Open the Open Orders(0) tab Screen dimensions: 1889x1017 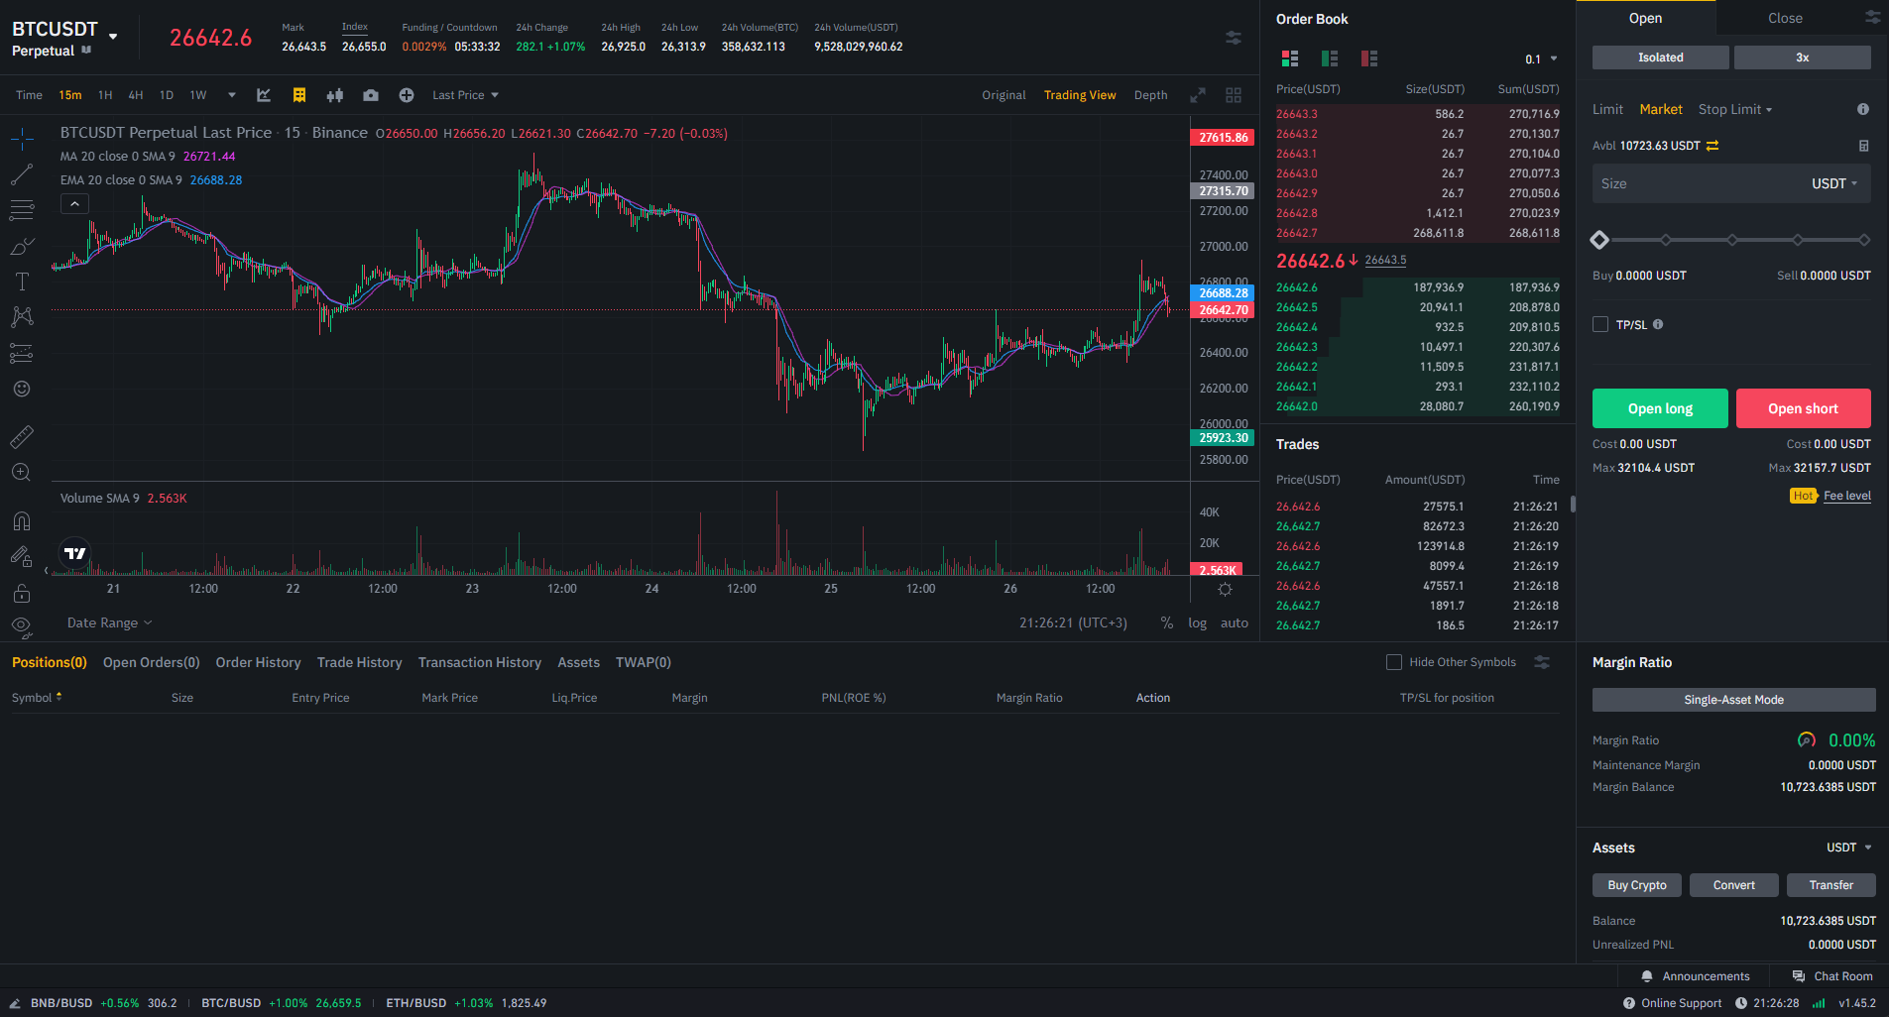click(152, 662)
